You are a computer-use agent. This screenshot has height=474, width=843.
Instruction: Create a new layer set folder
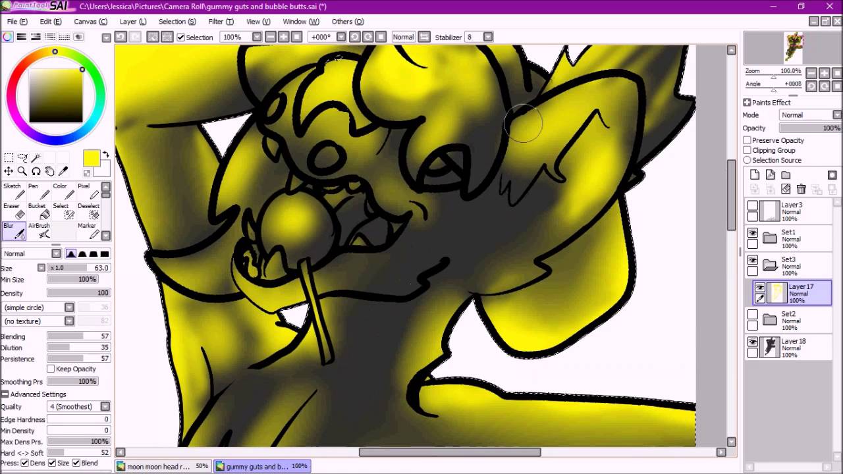tap(786, 175)
